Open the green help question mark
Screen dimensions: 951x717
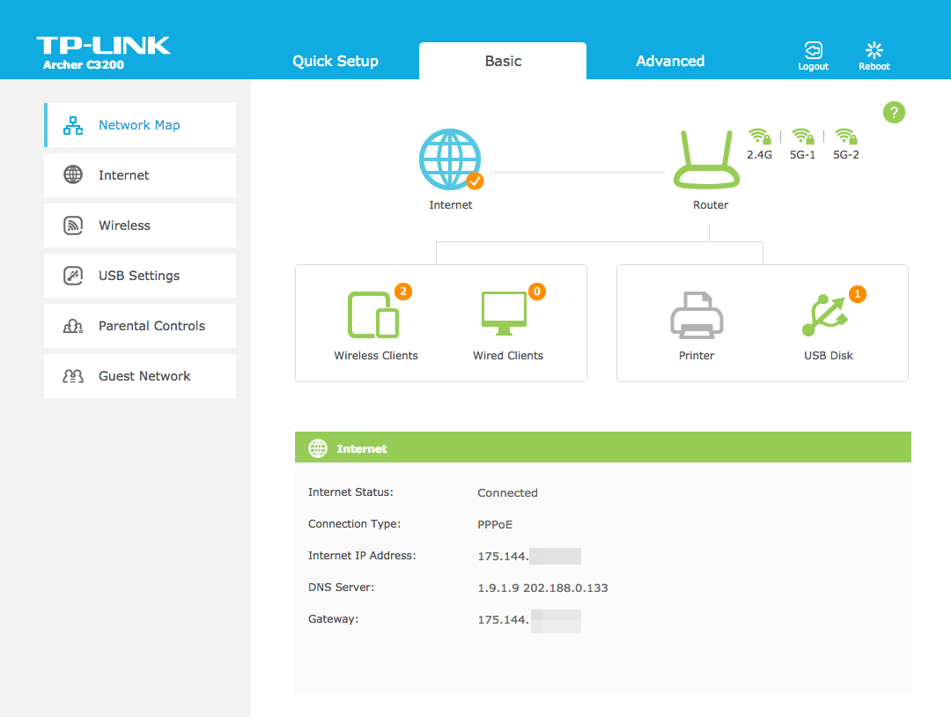[894, 112]
